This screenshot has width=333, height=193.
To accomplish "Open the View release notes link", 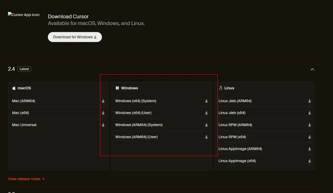I will coord(26,179).
